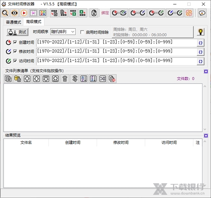Viewport: 211px width, 198px height.
Task: Click the 绑定 label in the toolbar
Action: (x=105, y=13)
